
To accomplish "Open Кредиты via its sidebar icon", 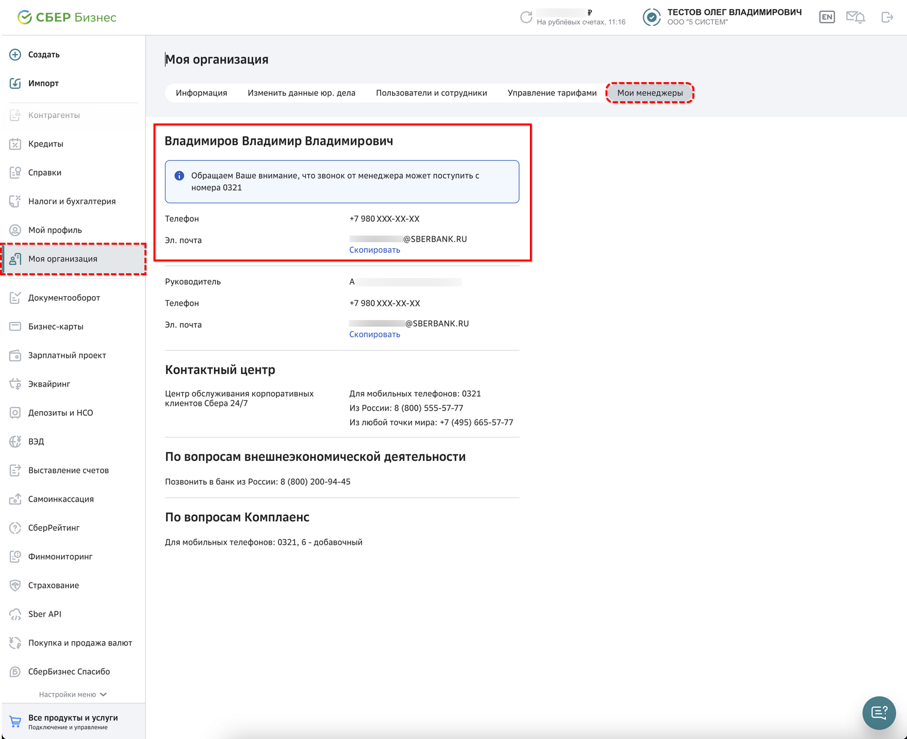I will pos(16,144).
